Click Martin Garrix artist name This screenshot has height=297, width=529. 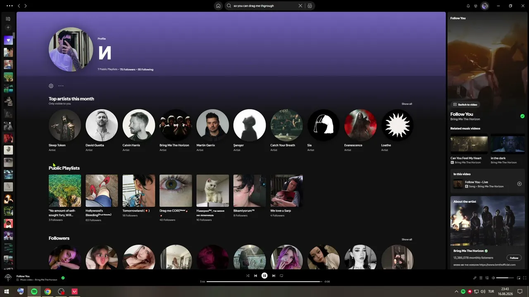click(206, 145)
